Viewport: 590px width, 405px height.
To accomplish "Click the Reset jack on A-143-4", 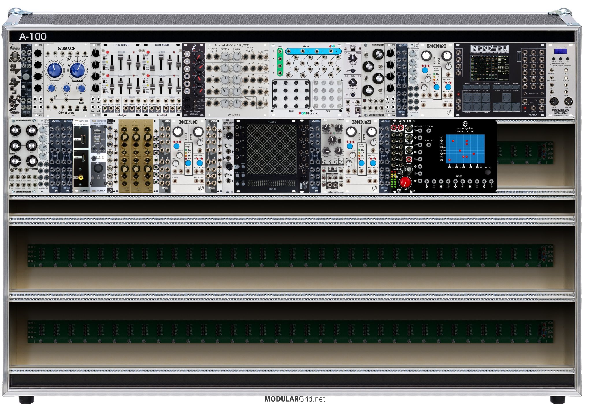I will (261, 92).
